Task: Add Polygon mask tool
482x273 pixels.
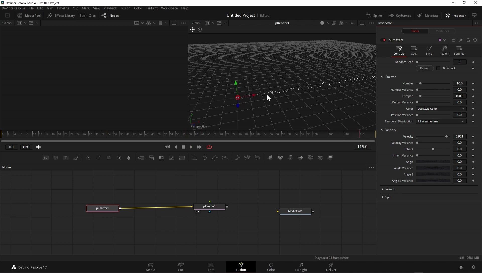Action: [x=215, y=158]
